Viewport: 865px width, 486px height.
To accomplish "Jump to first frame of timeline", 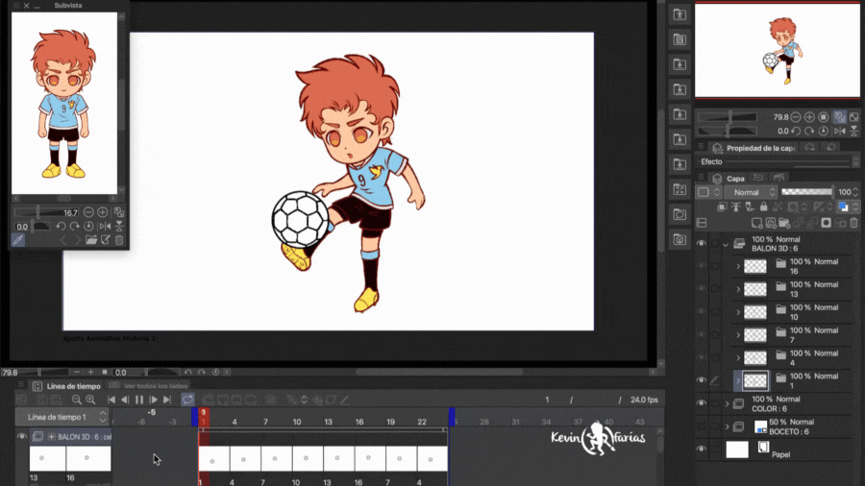I will pos(111,400).
